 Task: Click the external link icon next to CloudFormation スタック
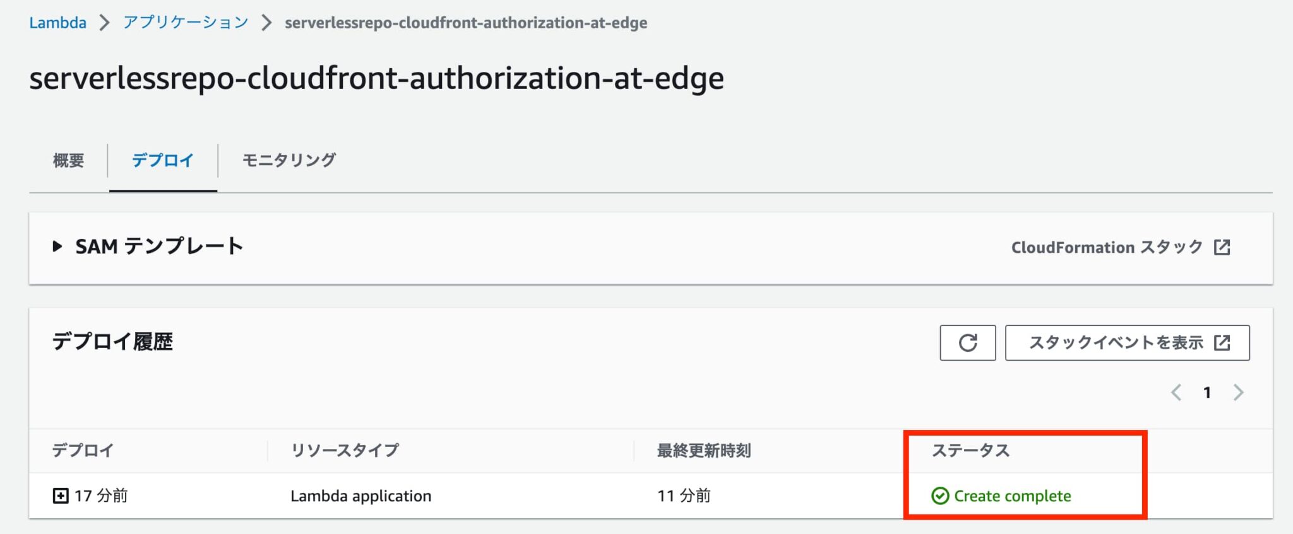[x=1223, y=247]
